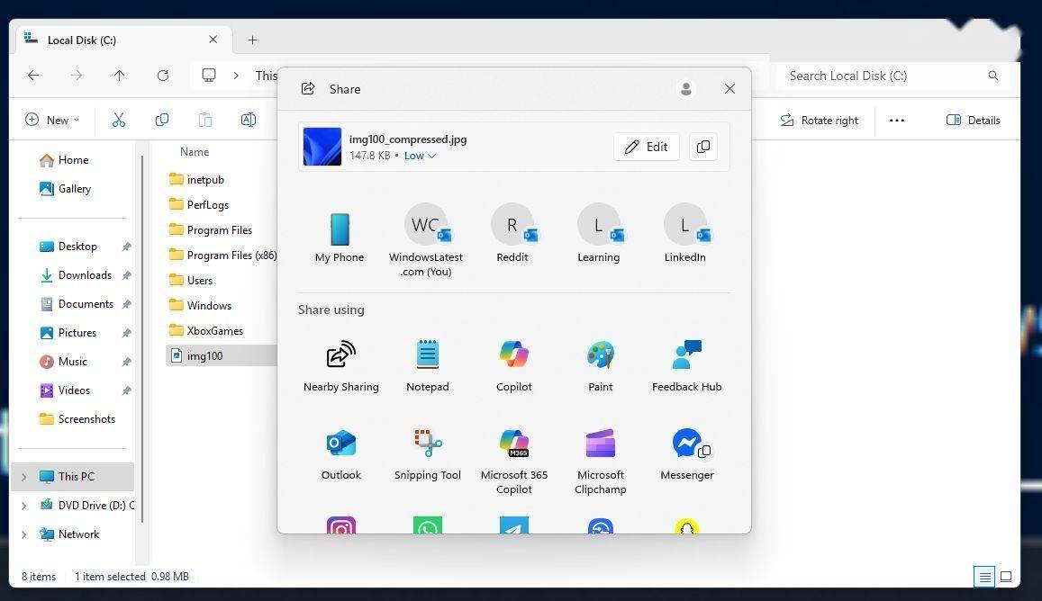The height and width of the screenshot is (601, 1042).
Task: Open account picker in Share dialog
Action: tap(686, 89)
